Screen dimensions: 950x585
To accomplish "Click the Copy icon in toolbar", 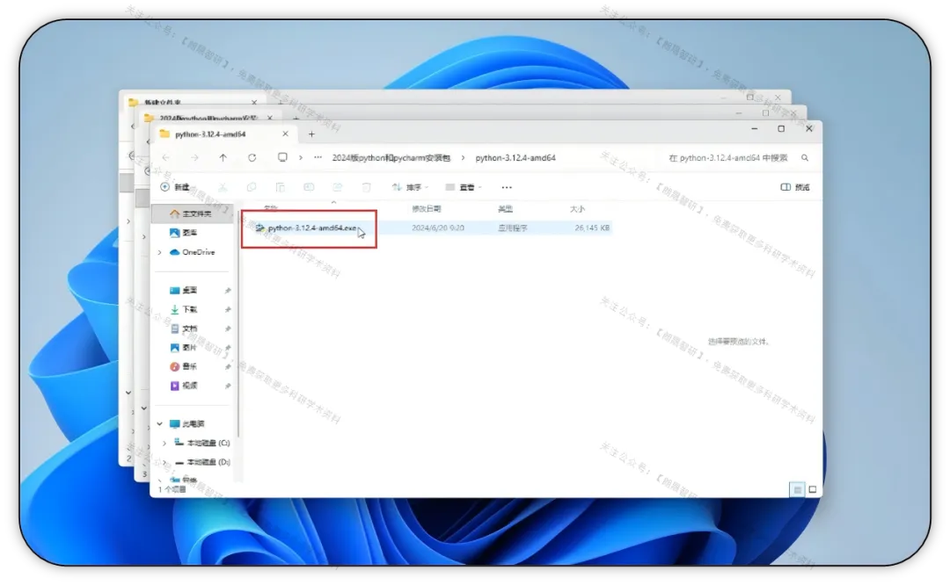I will pos(252,187).
